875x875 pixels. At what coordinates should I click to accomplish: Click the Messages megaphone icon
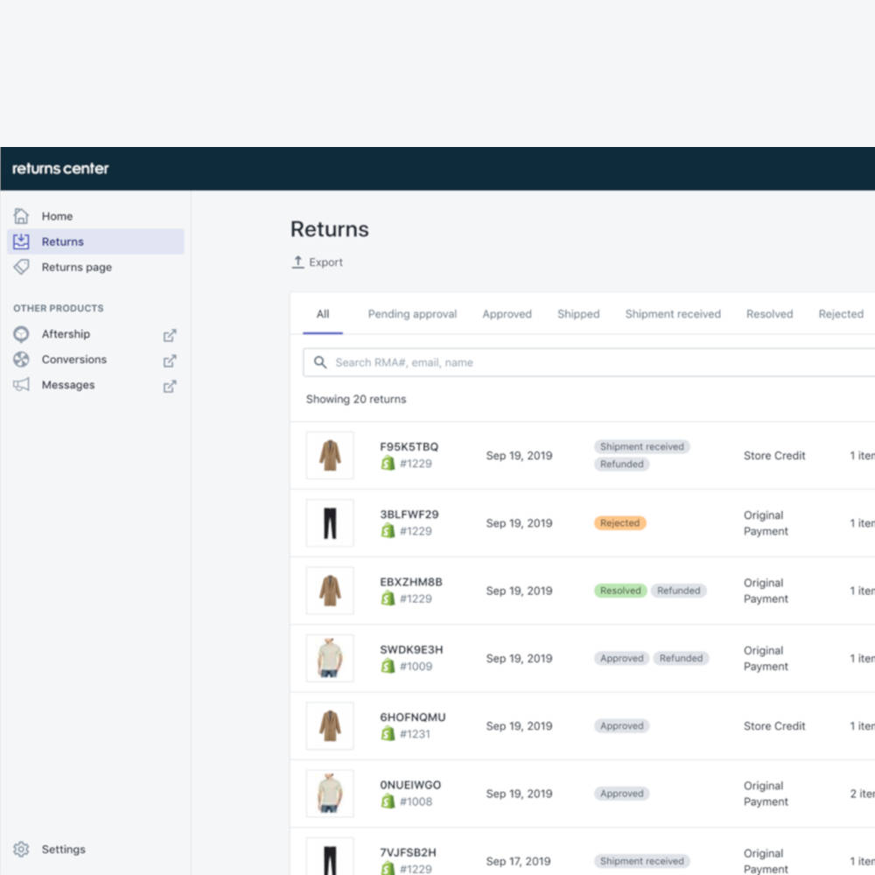(22, 385)
